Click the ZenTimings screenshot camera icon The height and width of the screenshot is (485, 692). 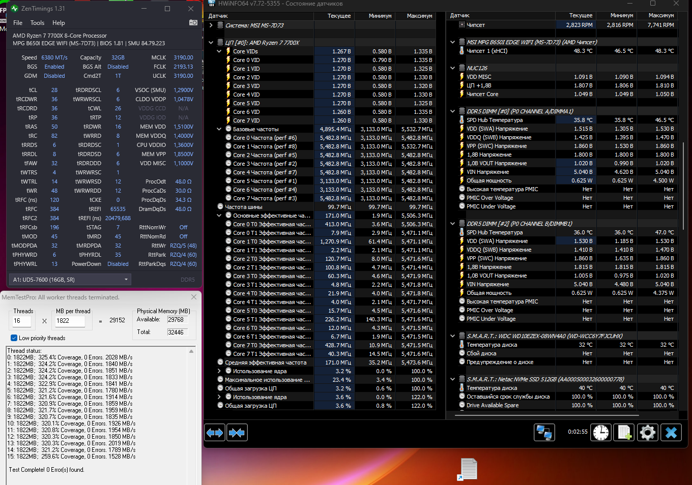pyautogui.click(x=193, y=22)
